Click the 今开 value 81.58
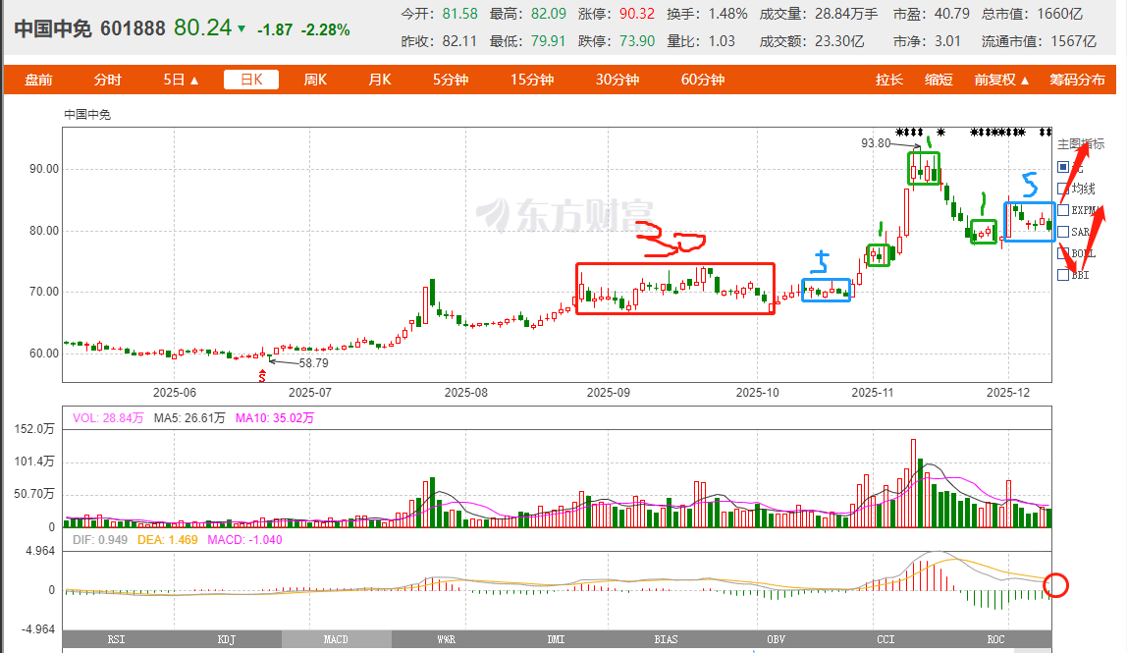The width and height of the screenshot is (1127, 653). [x=460, y=14]
